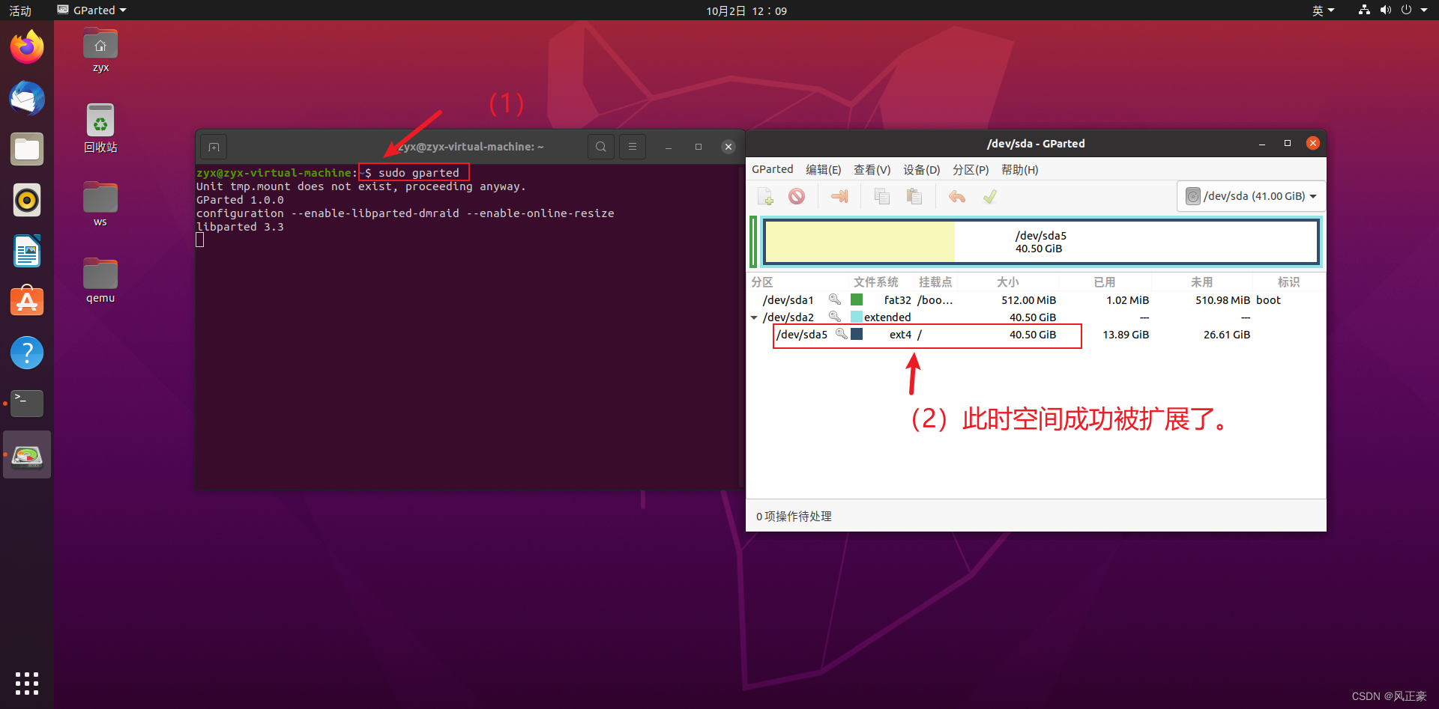Image resolution: width=1439 pixels, height=709 pixels.
Task: Open the 回收站 trash on desktop
Action: pos(100,129)
